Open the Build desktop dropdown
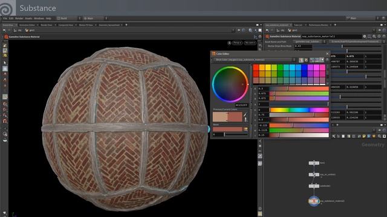This screenshot has width=387, height=217. (x=68, y=18)
